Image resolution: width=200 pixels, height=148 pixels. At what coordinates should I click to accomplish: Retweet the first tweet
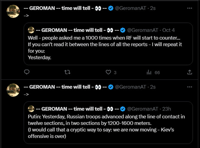coord(67,72)
